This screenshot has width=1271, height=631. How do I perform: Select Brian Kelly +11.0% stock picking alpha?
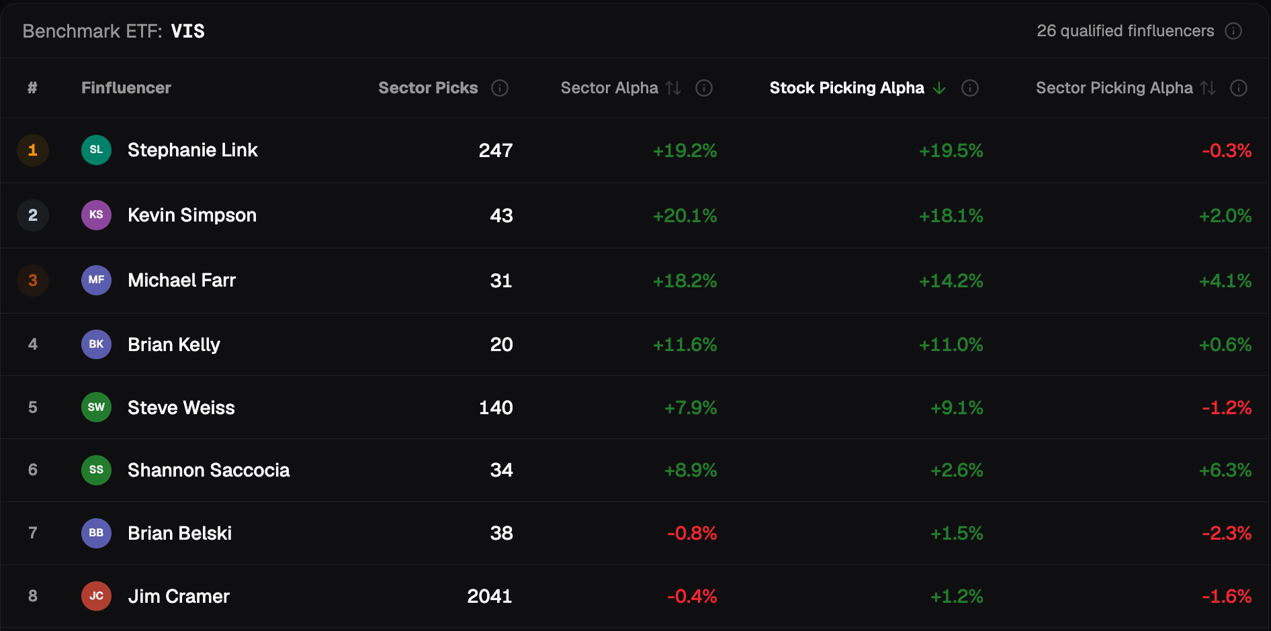coord(951,345)
